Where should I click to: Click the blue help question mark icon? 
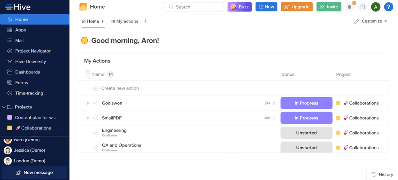[x=388, y=7]
